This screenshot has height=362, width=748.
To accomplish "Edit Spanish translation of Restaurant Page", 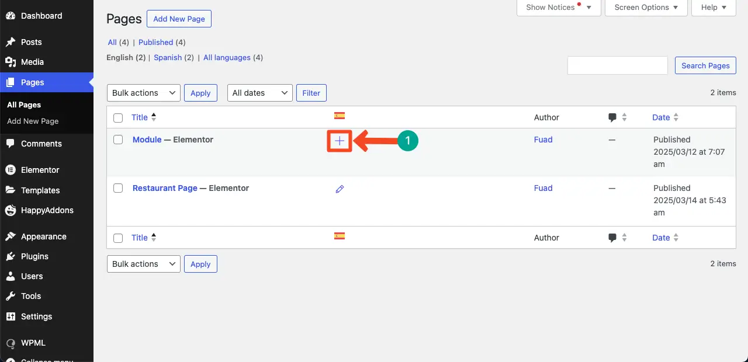I will coord(340,189).
